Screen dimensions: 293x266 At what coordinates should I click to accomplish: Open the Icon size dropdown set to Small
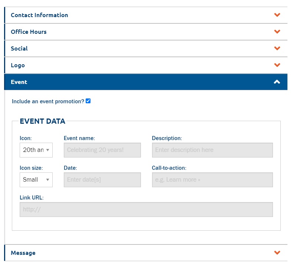[36, 180]
